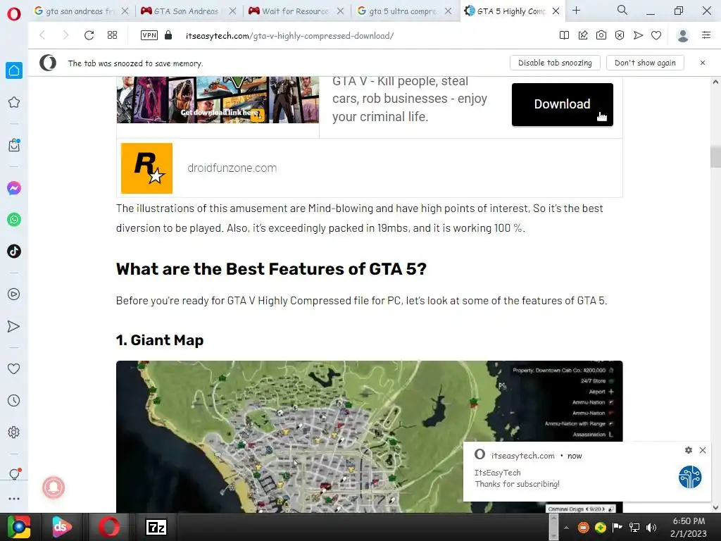Open the edit/share page icon
The image size is (721, 541).
pyautogui.click(x=582, y=35)
